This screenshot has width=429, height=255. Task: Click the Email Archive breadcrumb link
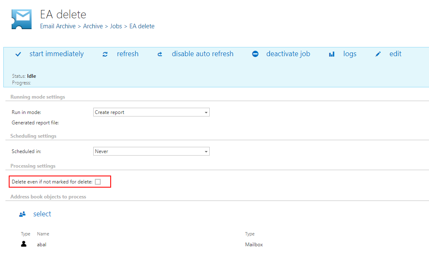click(x=57, y=26)
